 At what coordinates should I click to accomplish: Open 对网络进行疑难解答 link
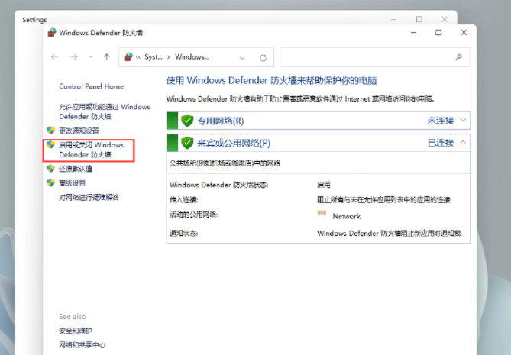coord(89,198)
